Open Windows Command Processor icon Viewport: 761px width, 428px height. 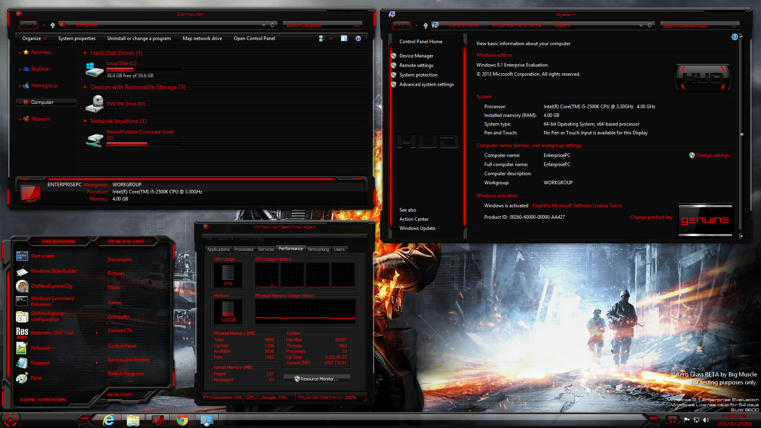pyautogui.click(x=22, y=301)
